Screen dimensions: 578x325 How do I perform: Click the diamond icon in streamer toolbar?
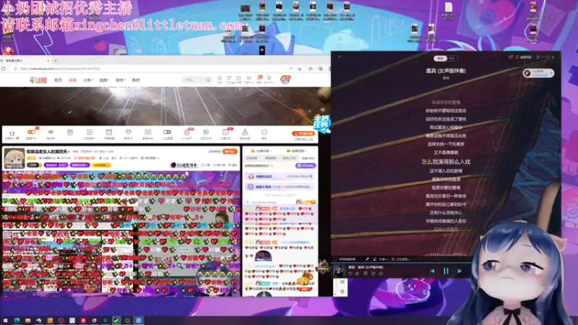coord(129,132)
